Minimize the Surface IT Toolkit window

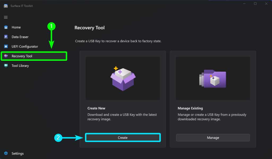(x=244, y=4)
